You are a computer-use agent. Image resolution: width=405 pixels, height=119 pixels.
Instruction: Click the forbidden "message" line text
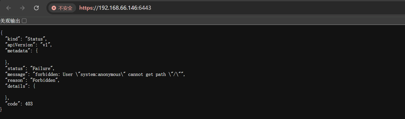tap(95, 74)
